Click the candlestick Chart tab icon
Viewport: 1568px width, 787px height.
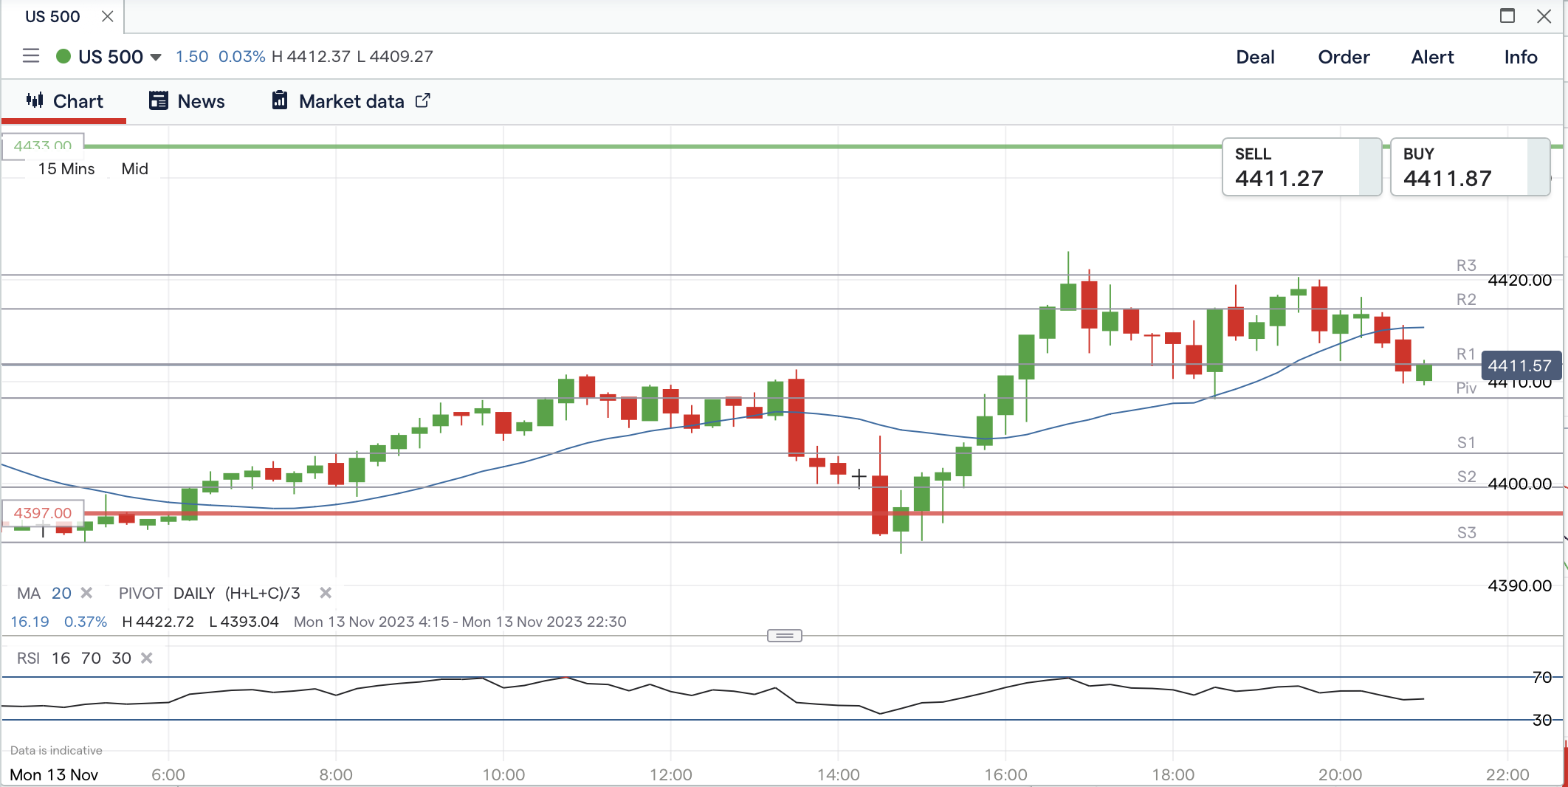point(35,100)
